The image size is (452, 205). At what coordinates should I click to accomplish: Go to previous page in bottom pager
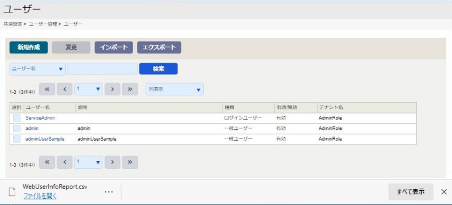[x=65, y=163]
